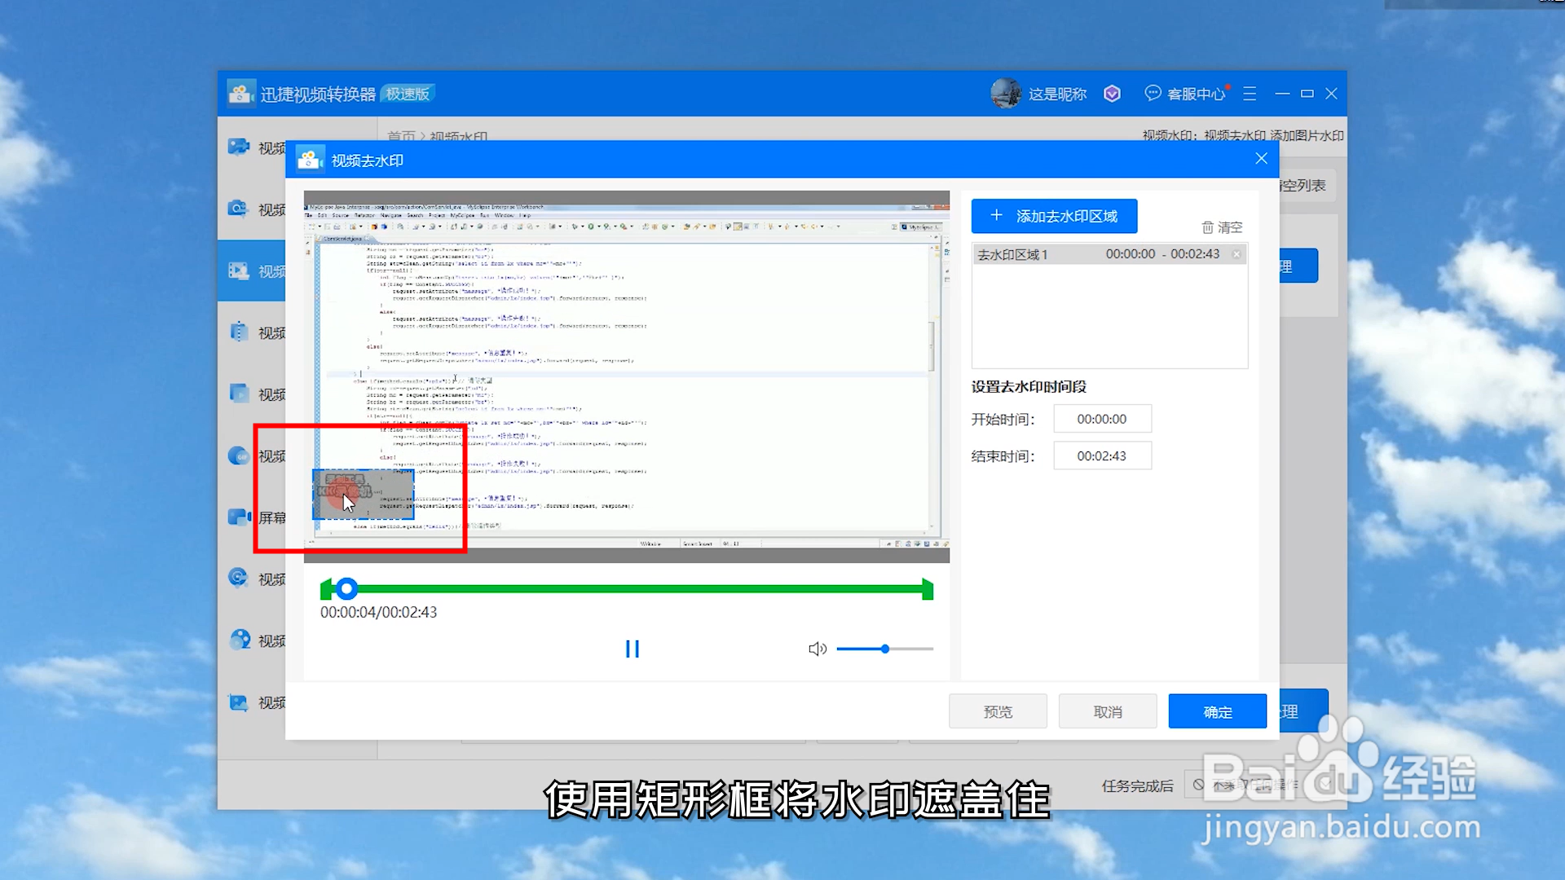The width and height of the screenshot is (1565, 880).
Task: Remove watermark area 1 entry
Action: click(1237, 254)
